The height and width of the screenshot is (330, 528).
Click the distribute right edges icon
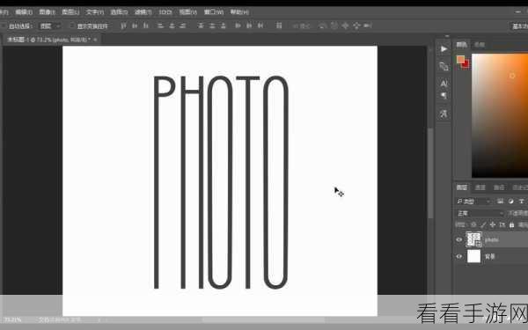coord(260,26)
